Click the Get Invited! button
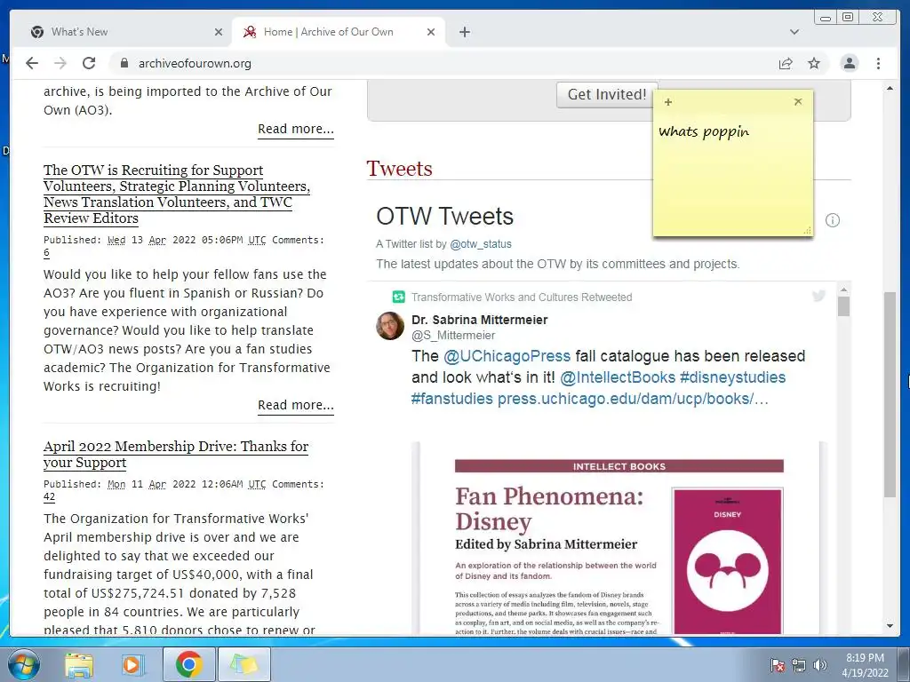 pyautogui.click(x=607, y=94)
